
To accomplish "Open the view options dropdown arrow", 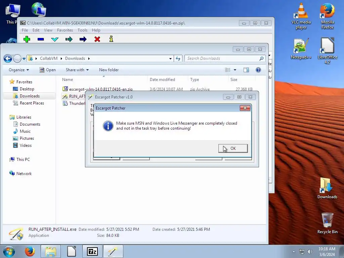I will tap(235, 70).
